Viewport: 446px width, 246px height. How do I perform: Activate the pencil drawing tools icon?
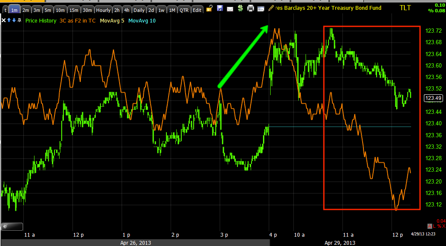click(x=271, y=8)
